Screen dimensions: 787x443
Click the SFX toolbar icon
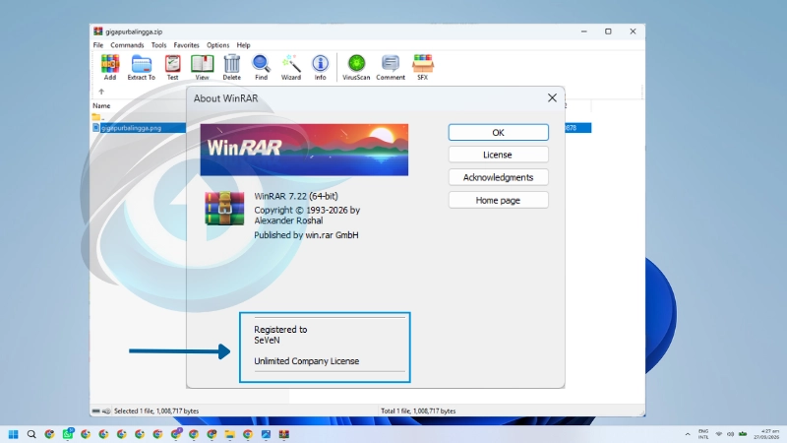[x=423, y=67]
